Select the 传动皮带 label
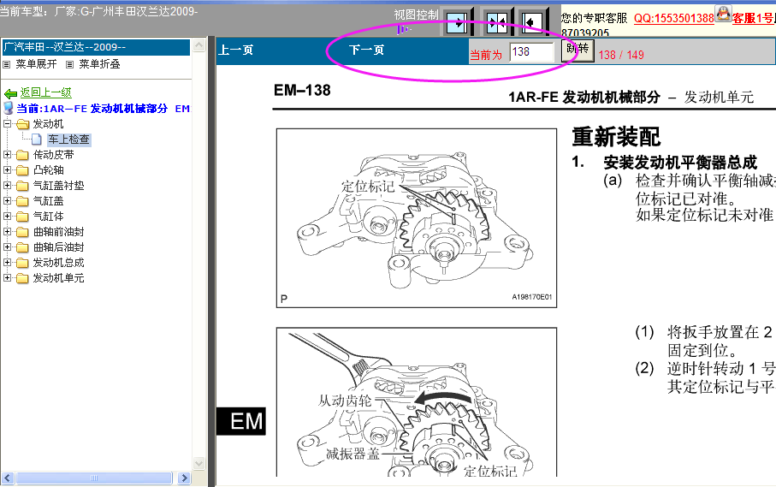 [x=53, y=155]
